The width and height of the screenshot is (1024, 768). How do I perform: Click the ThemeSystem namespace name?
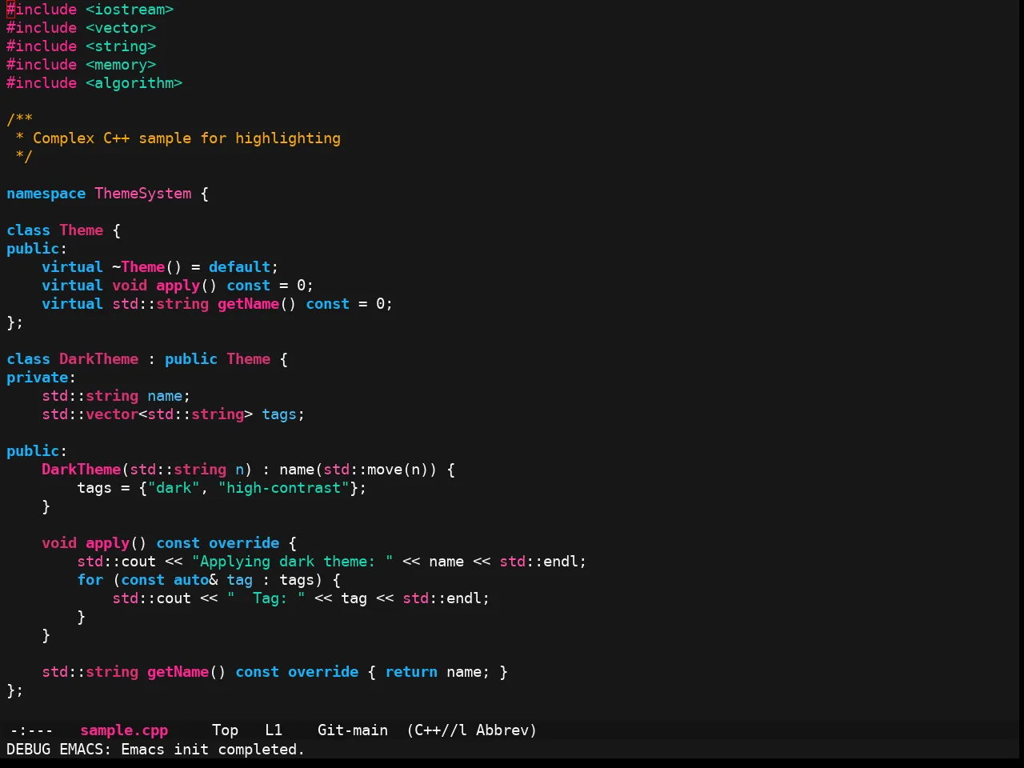coord(143,194)
